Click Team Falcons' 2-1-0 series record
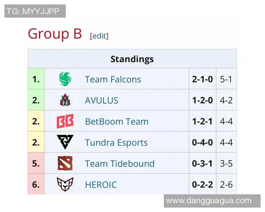Viewport: 265px width, 212px height. tap(202, 79)
